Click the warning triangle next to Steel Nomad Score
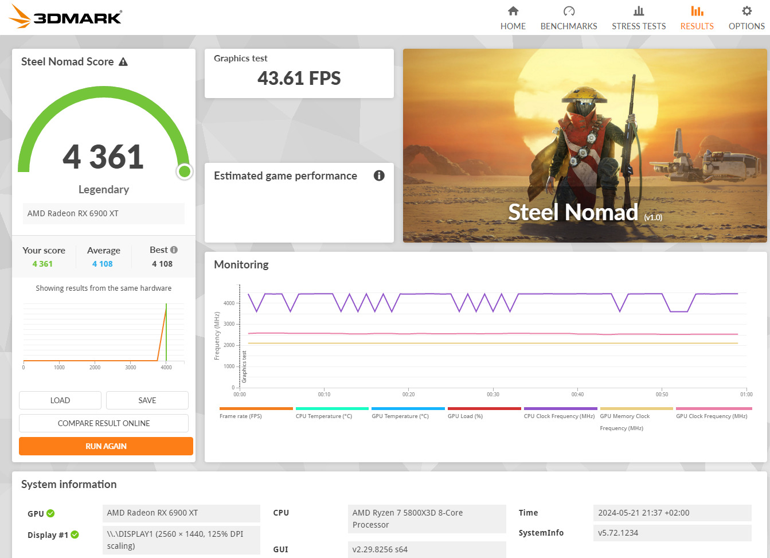 [123, 61]
